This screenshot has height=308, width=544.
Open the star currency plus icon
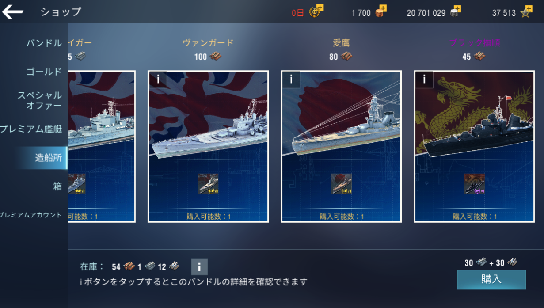(526, 11)
